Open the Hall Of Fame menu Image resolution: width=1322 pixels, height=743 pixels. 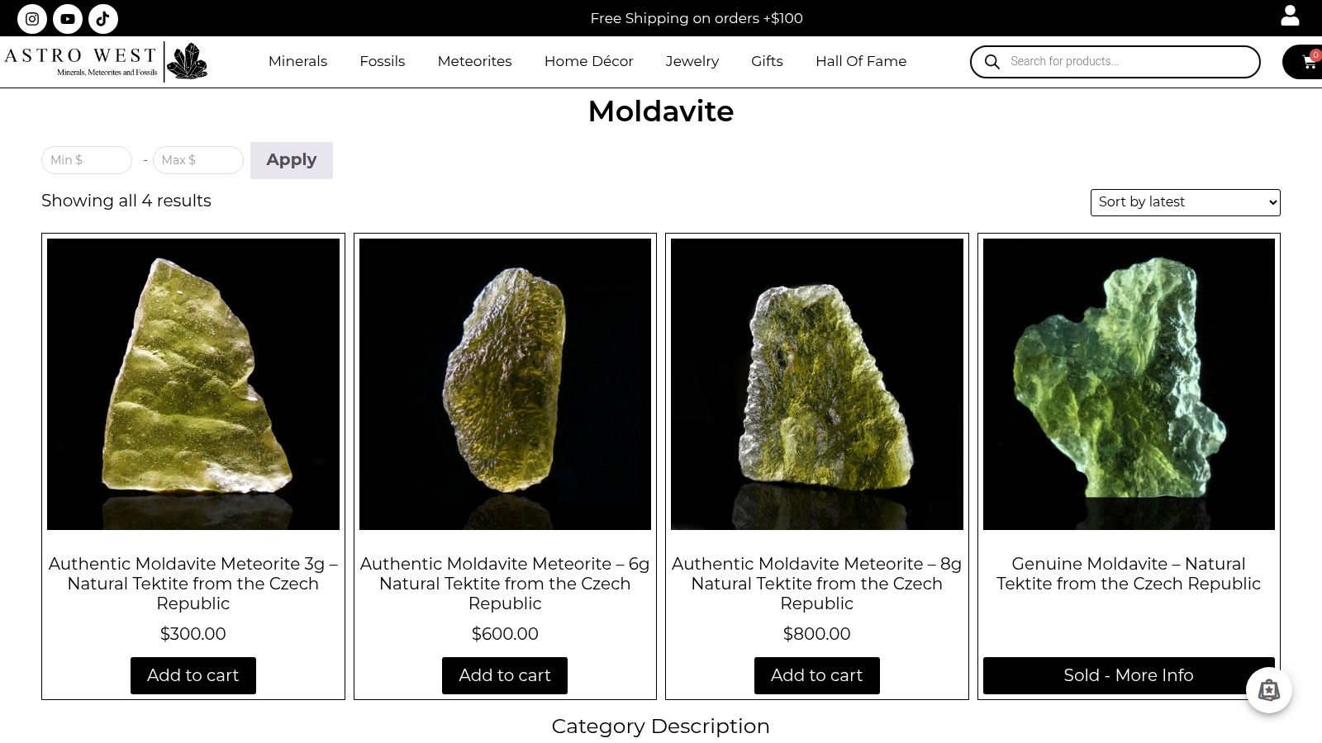tap(861, 61)
